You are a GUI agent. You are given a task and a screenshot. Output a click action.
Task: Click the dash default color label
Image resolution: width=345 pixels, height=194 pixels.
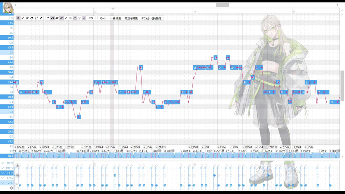(17, 185)
